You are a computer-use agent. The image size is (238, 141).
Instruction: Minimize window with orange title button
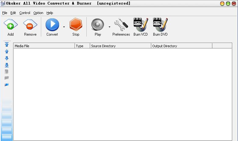click(222, 3)
